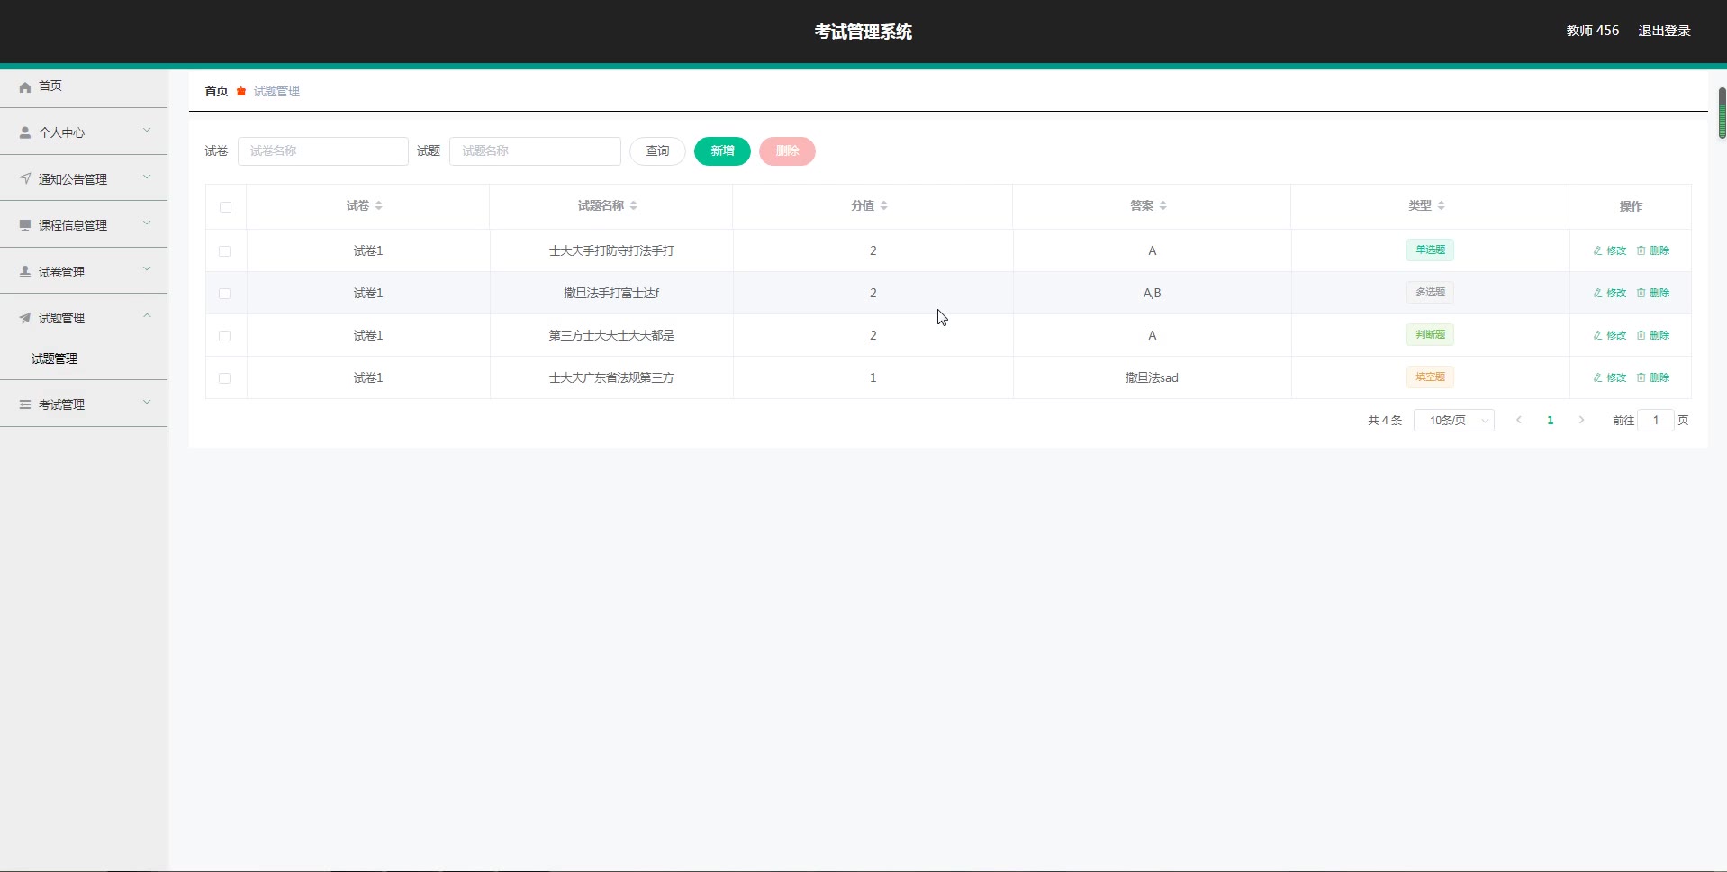Click the monitor icon beside 课程信息管理
The width and height of the screenshot is (1727, 872).
click(25, 225)
